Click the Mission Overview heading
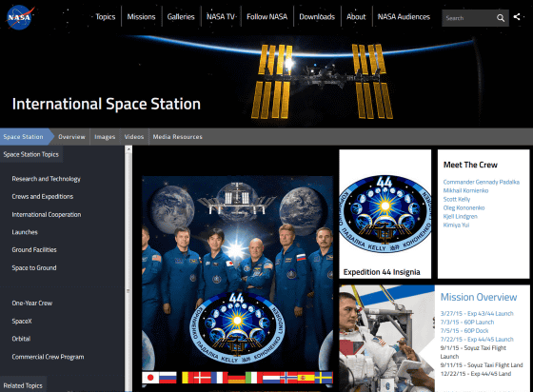Screen dimensions: 533x392 click(479, 297)
